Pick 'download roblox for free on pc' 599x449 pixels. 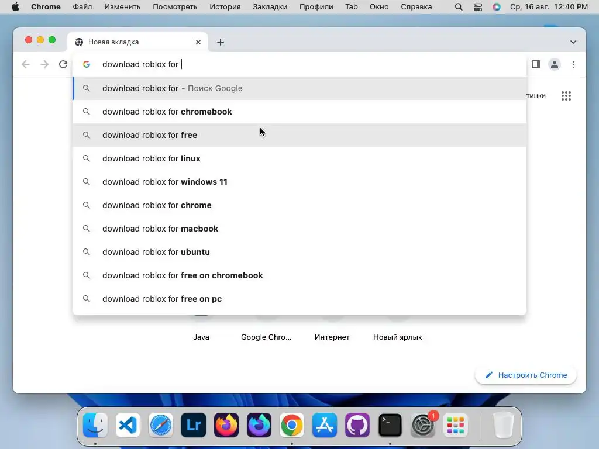click(x=299, y=299)
